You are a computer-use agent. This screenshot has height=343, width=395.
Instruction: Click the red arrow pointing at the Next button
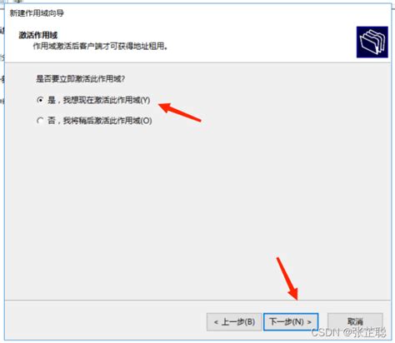pyautogui.click(x=287, y=278)
